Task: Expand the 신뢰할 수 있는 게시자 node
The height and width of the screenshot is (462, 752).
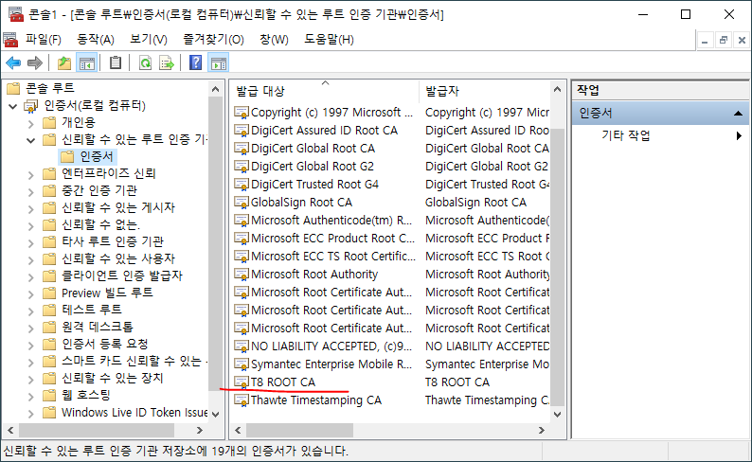Action: 31,209
